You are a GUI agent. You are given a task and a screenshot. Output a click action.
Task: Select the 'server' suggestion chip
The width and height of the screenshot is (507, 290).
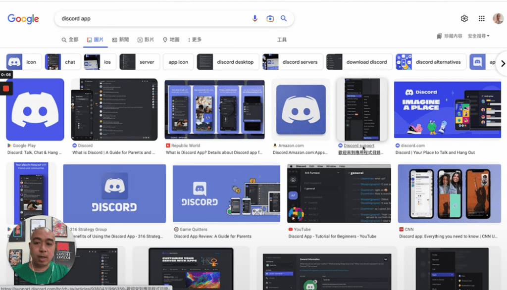coord(140,62)
